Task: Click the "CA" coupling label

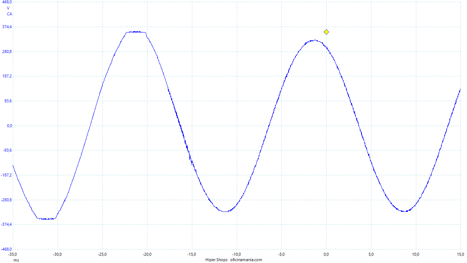Action: (x=9, y=14)
